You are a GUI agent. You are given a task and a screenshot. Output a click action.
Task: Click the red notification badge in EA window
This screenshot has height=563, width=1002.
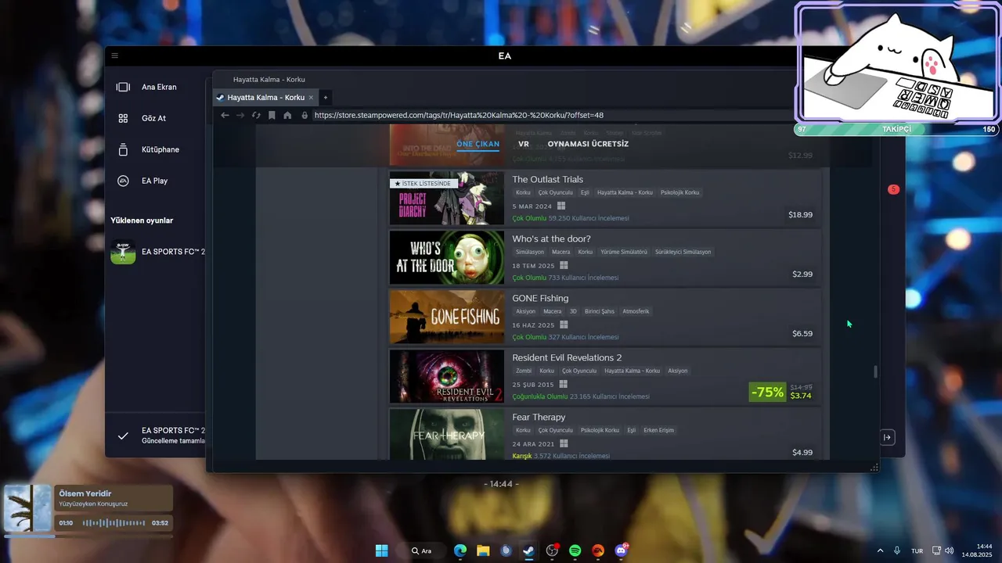[x=893, y=189]
